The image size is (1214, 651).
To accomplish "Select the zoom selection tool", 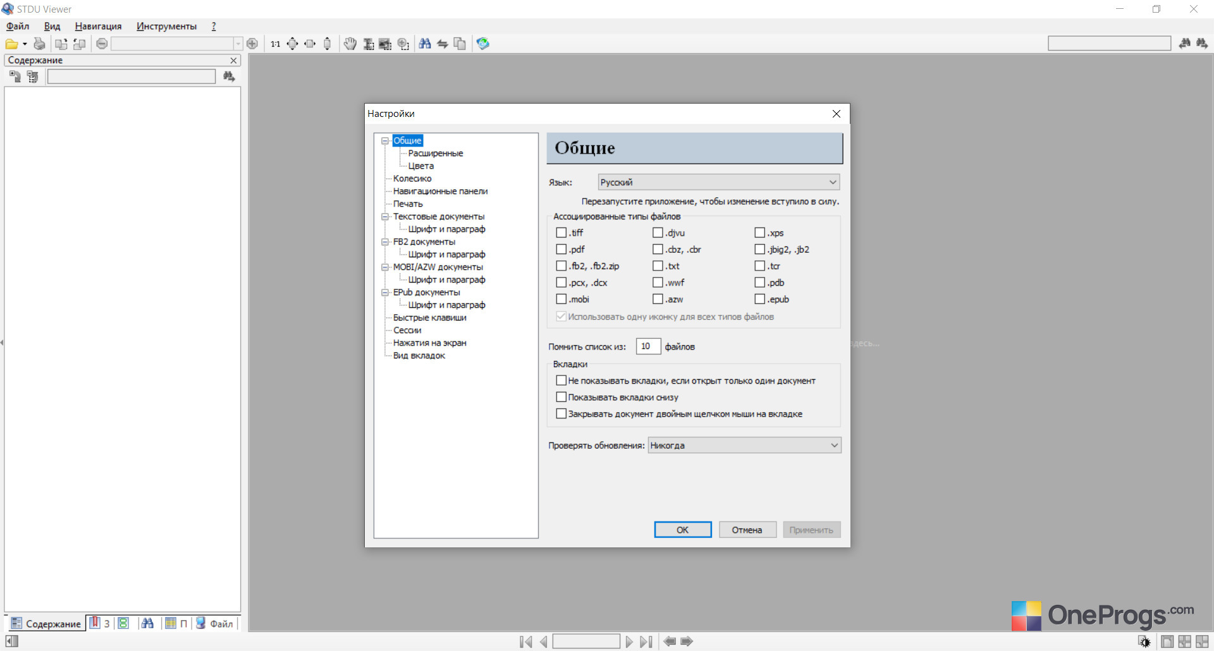I will pyautogui.click(x=403, y=44).
